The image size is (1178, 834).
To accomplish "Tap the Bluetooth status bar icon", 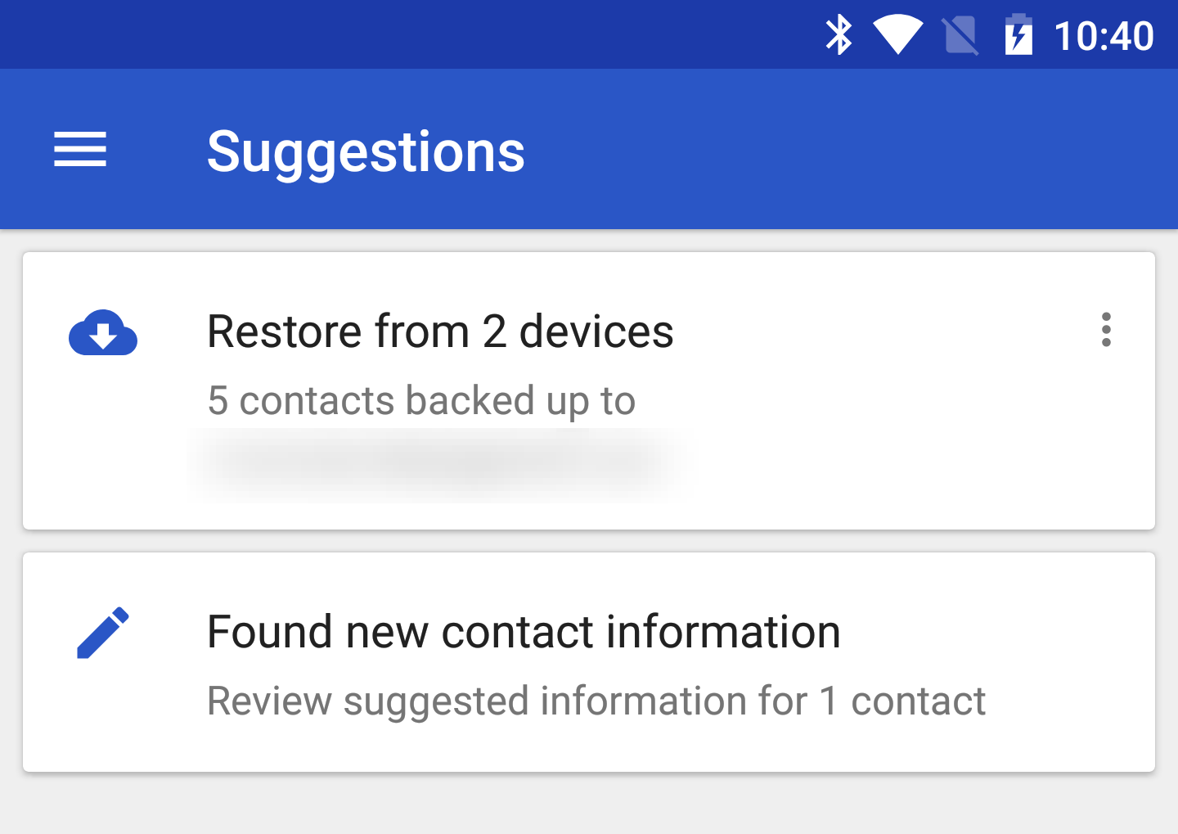I will click(839, 34).
